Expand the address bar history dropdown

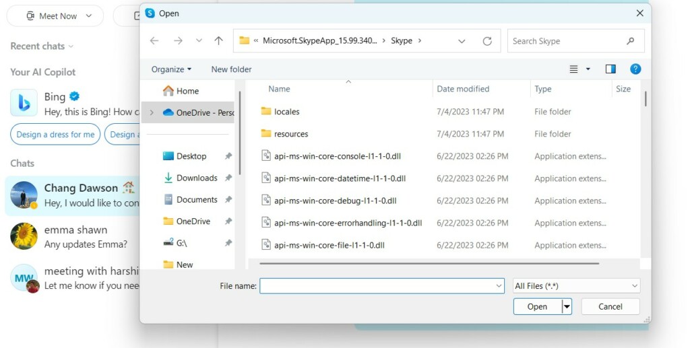tap(462, 41)
